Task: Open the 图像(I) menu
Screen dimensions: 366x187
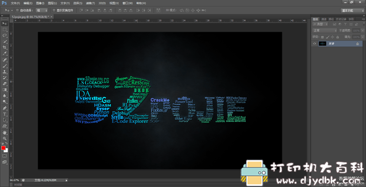Action: click(x=40, y=3)
